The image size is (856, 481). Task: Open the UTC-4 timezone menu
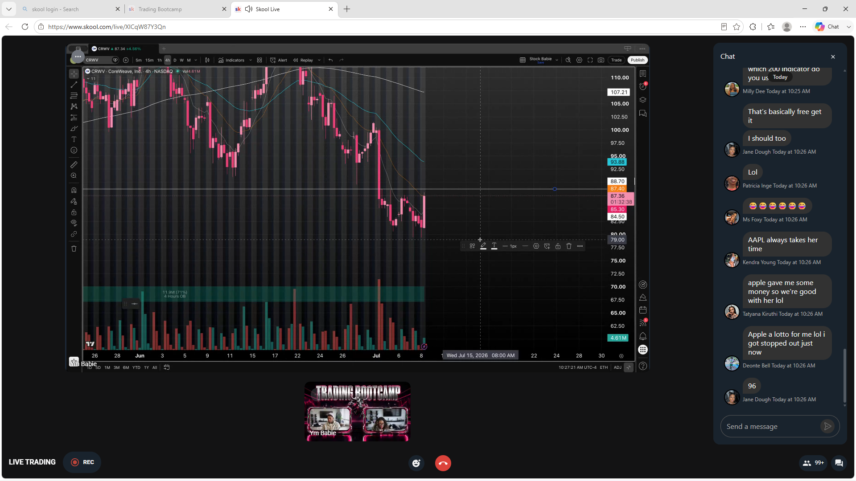[x=578, y=367]
